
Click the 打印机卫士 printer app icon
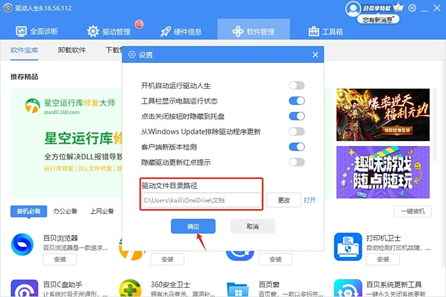[x=348, y=247]
